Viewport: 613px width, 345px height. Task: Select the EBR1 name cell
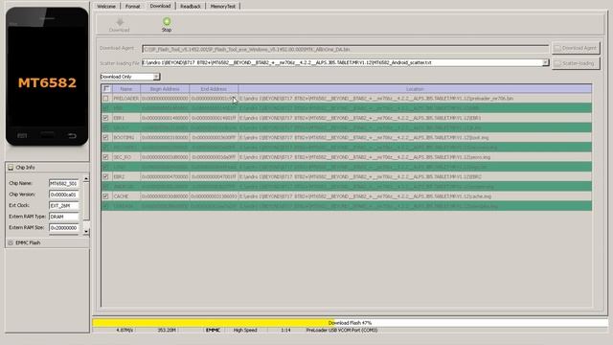point(125,118)
